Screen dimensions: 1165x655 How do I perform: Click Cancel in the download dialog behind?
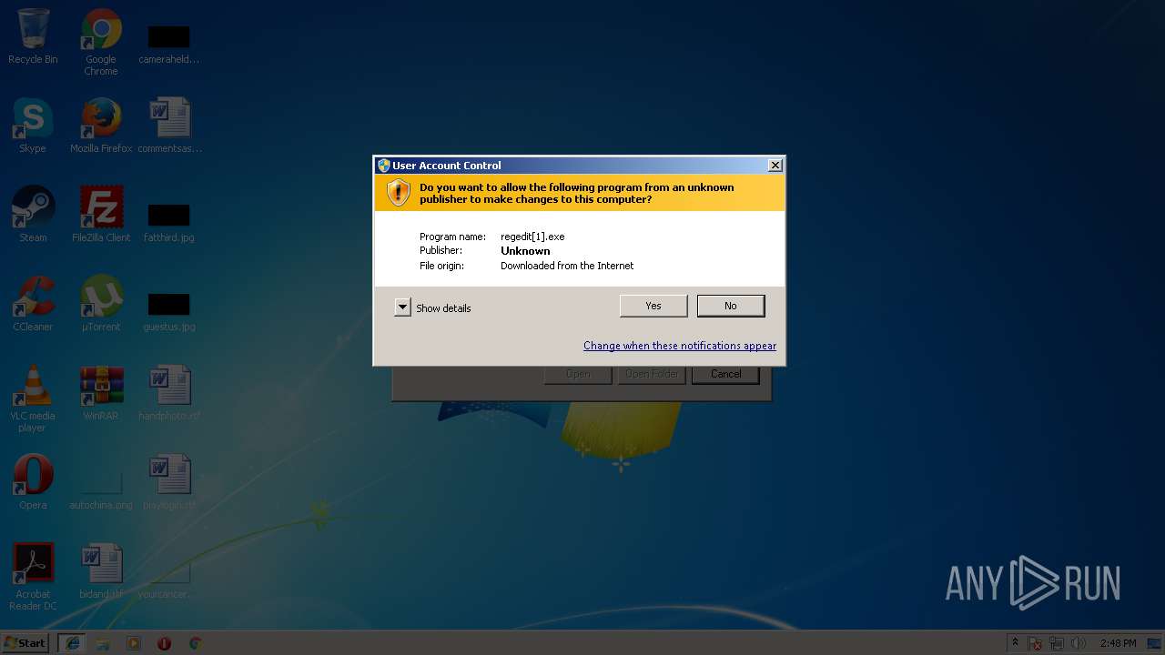(725, 374)
